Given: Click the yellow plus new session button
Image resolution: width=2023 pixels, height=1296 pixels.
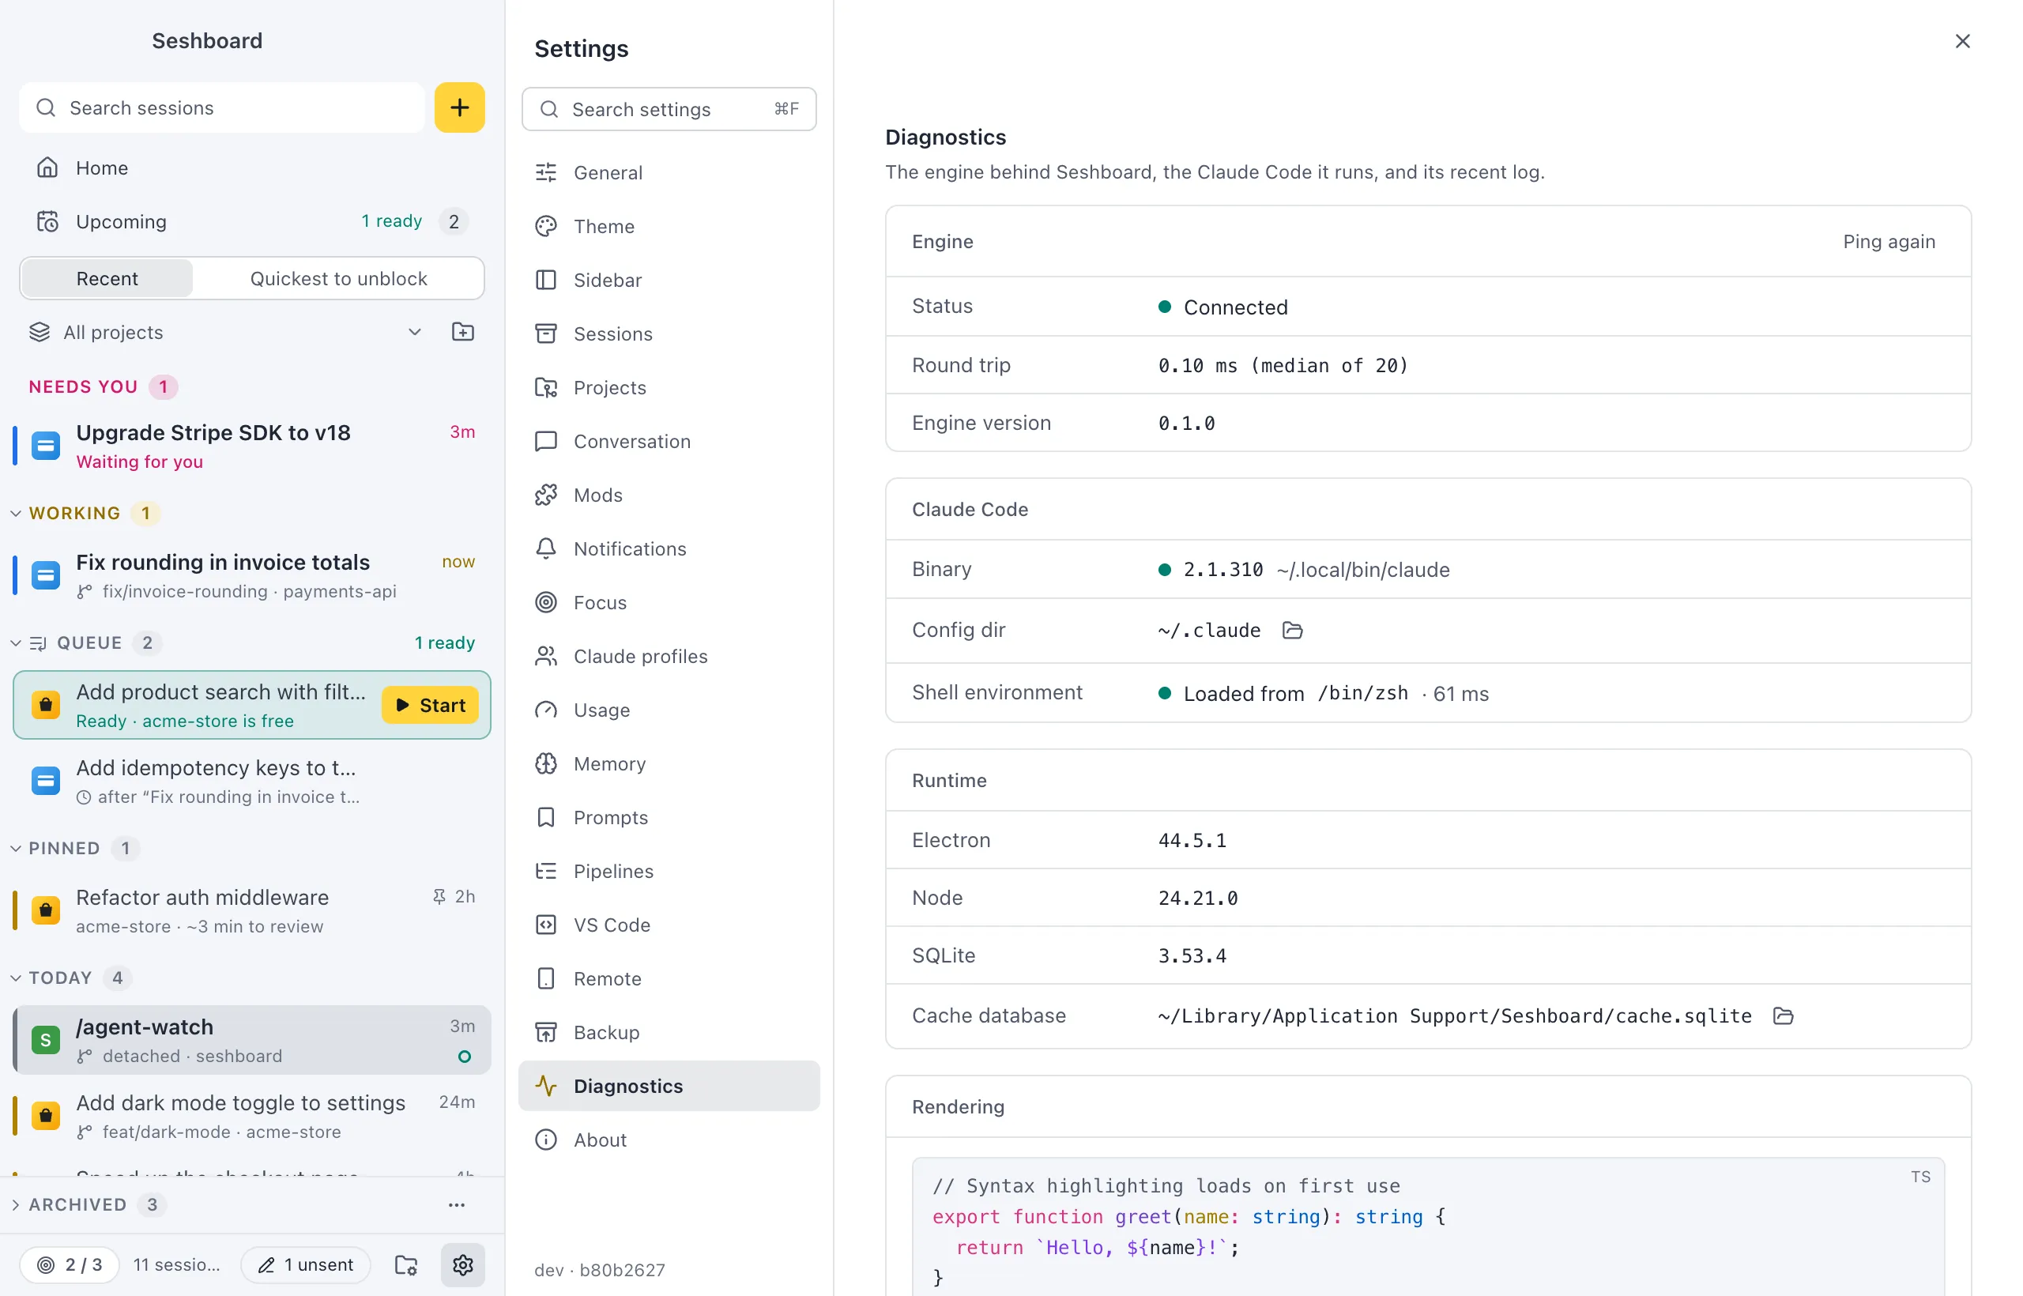Looking at the screenshot, I should pyautogui.click(x=459, y=107).
